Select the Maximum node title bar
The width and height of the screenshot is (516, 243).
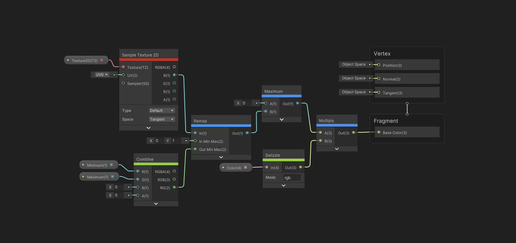tap(282, 91)
